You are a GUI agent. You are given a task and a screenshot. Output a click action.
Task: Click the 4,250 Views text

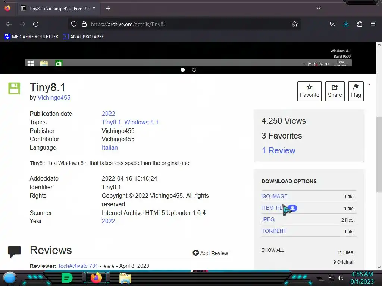(284, 121)
